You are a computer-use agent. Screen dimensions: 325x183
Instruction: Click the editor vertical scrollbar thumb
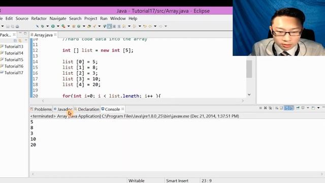point(249,69)
